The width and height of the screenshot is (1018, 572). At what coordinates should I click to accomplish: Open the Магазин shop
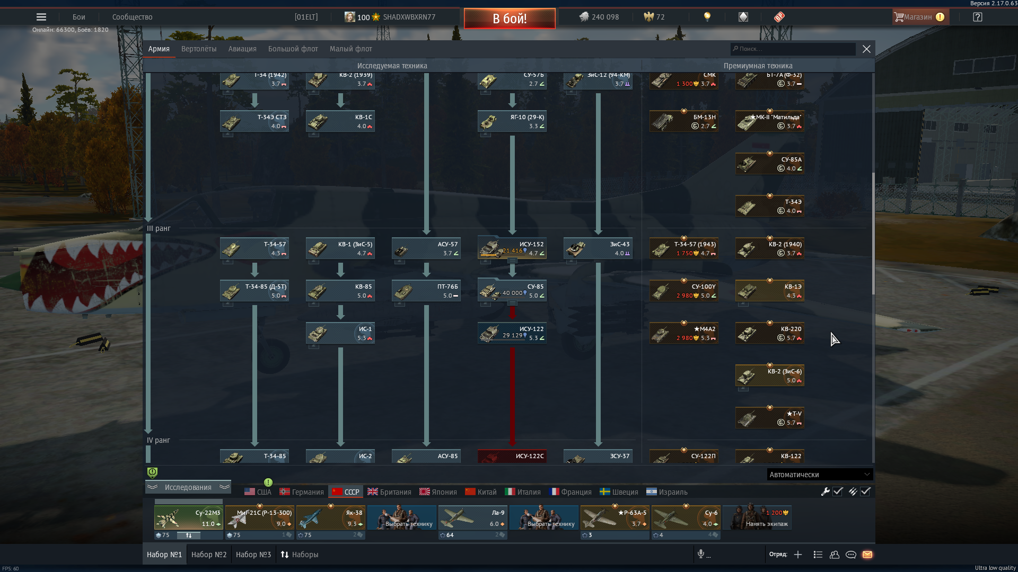(x=920, y=17)
